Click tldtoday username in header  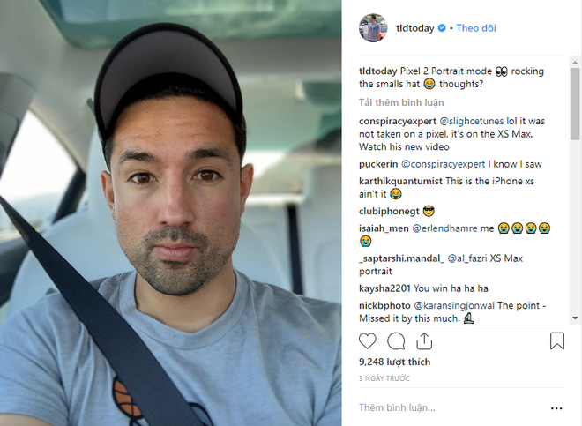pos(415,28)
